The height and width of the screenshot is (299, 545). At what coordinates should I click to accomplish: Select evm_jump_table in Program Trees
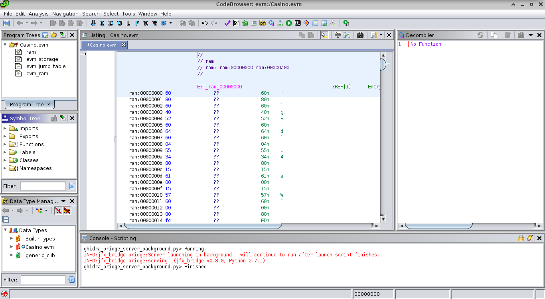pyautogui.click(x=46, y=66)
